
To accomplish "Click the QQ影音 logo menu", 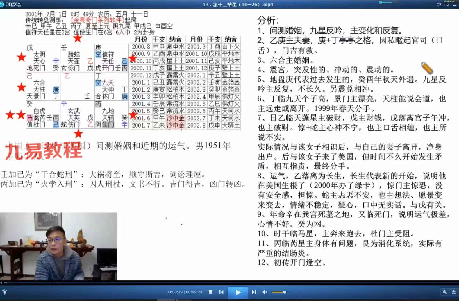I will click(x=11, y=4).
